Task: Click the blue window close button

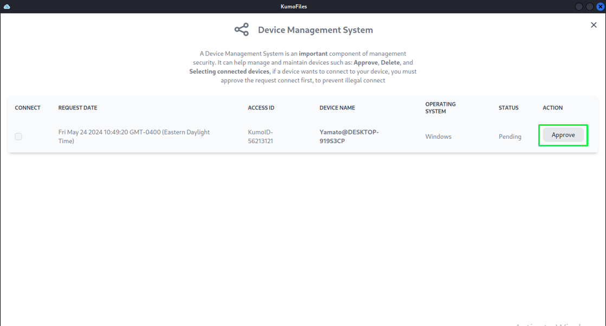Action: (600, 7)
